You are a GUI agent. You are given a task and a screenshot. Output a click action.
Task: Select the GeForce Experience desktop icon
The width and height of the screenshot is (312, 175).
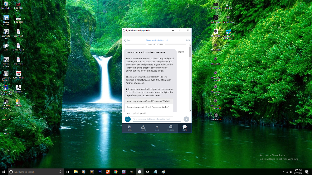(x=6, y=104)
